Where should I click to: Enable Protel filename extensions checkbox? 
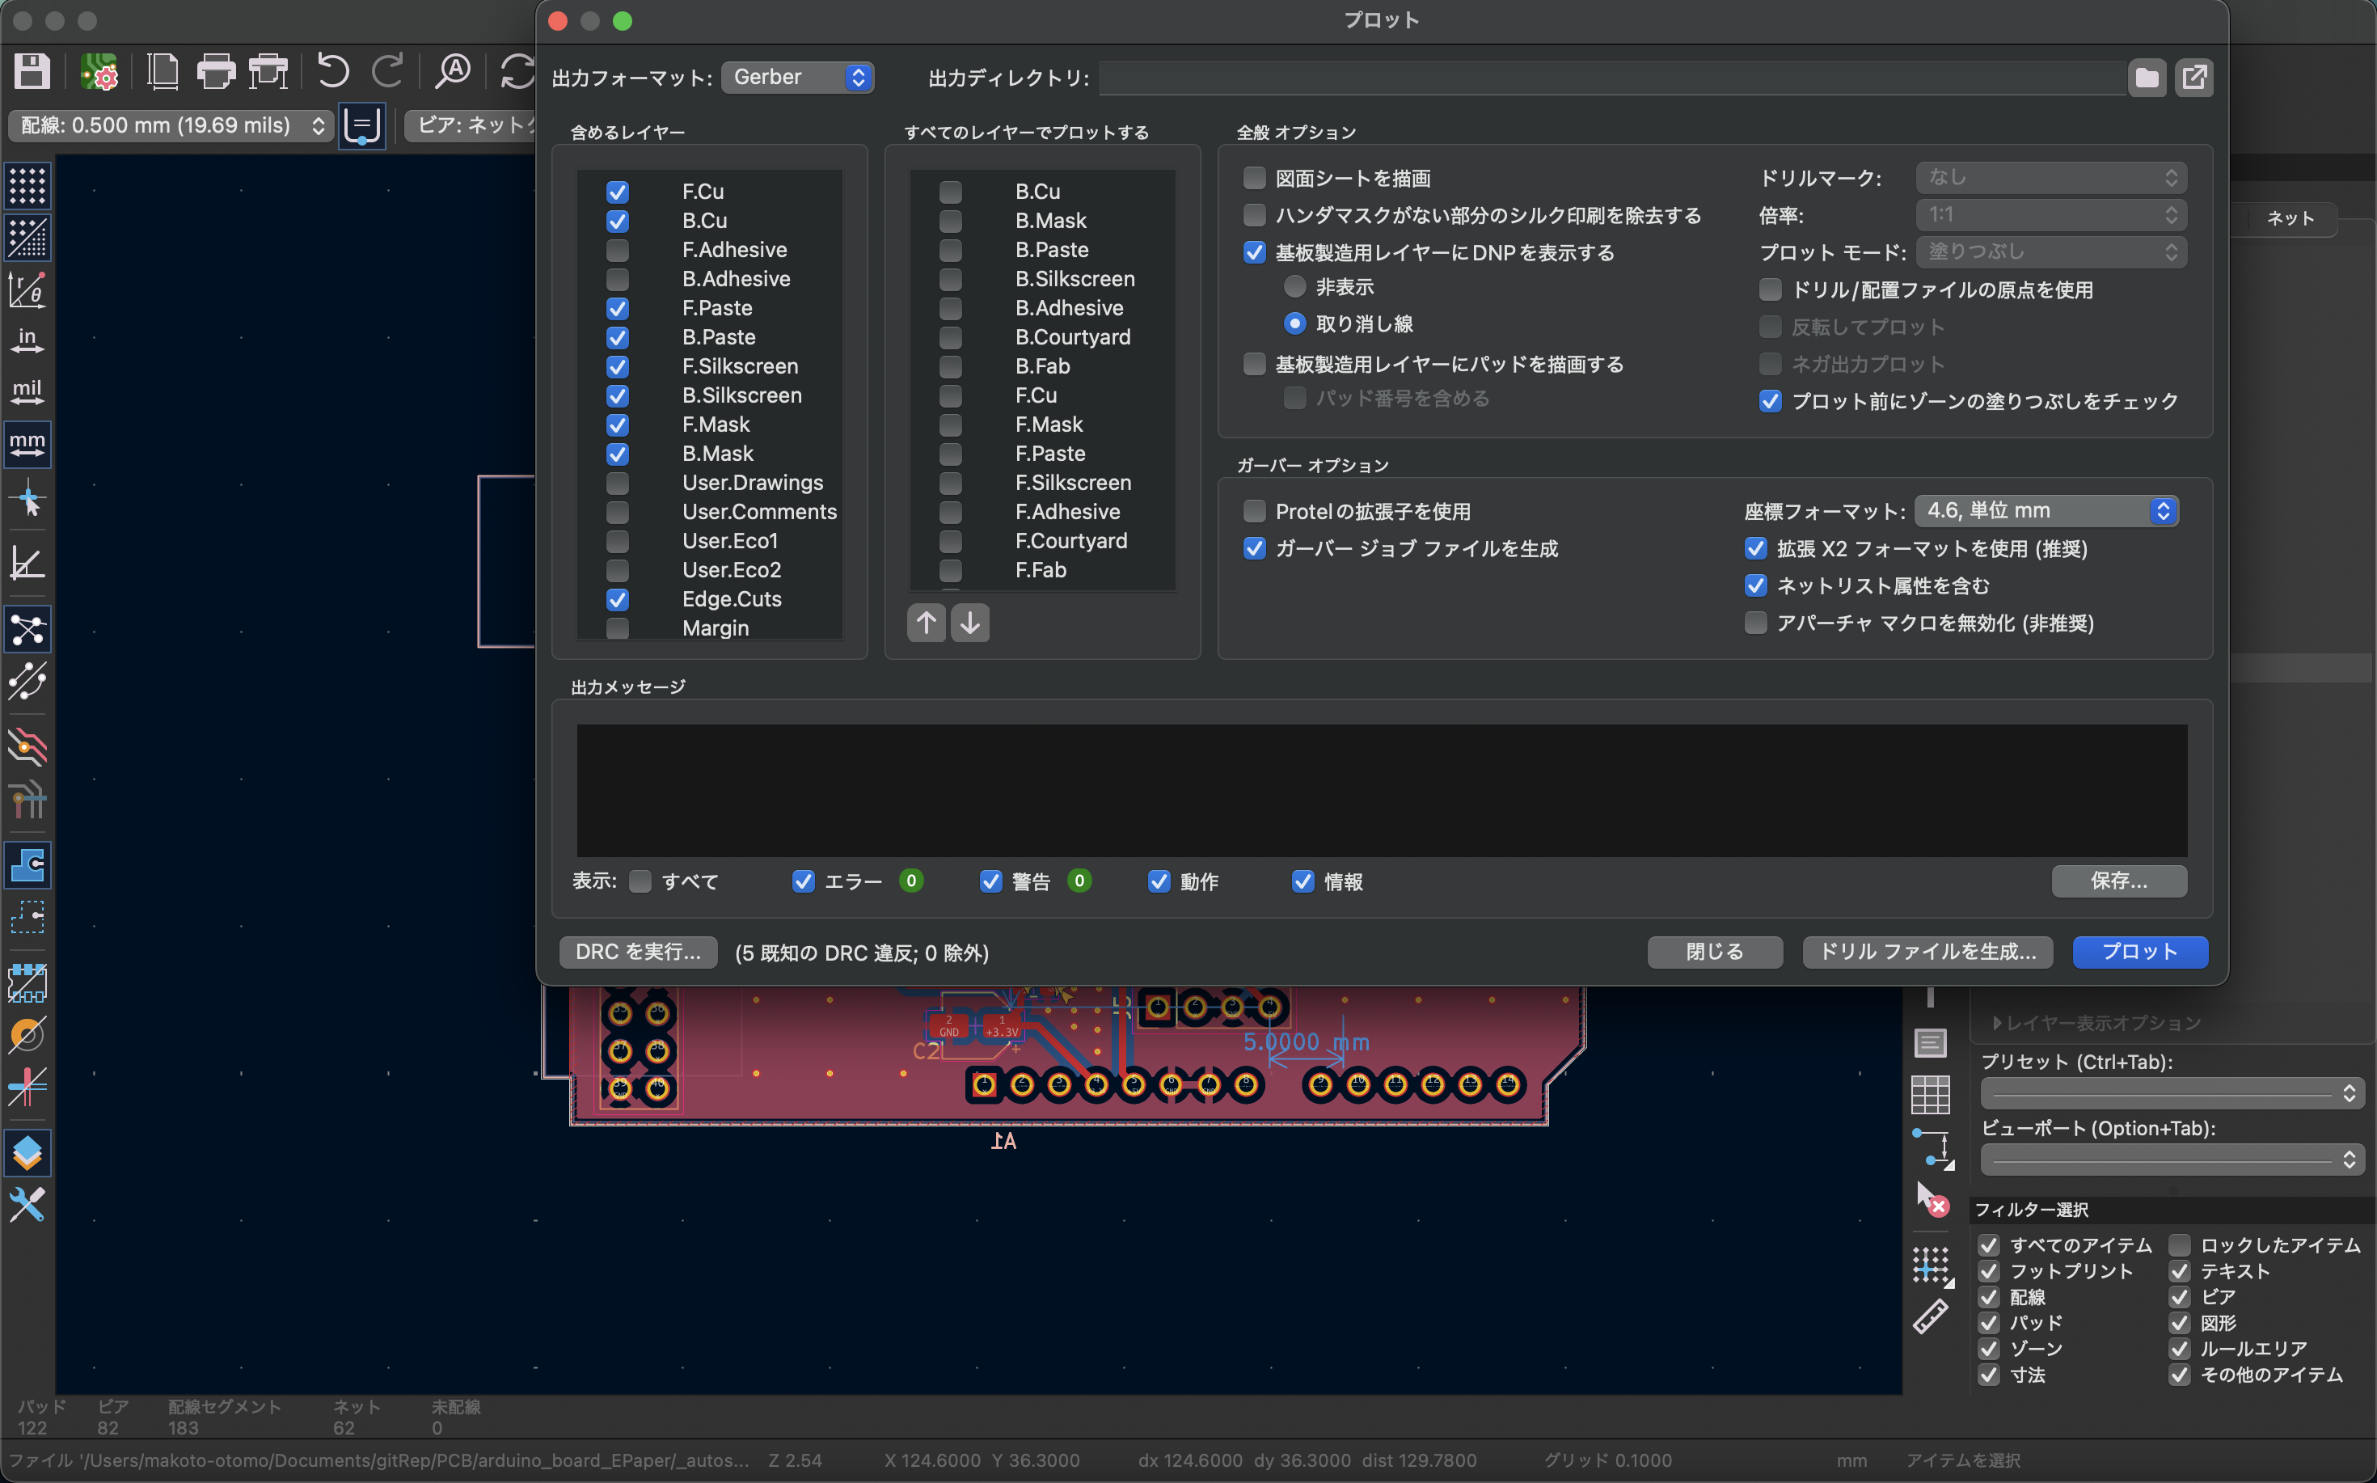pos(1254,511)
